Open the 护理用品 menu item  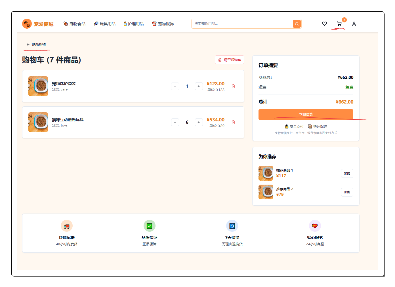point(133,24)
